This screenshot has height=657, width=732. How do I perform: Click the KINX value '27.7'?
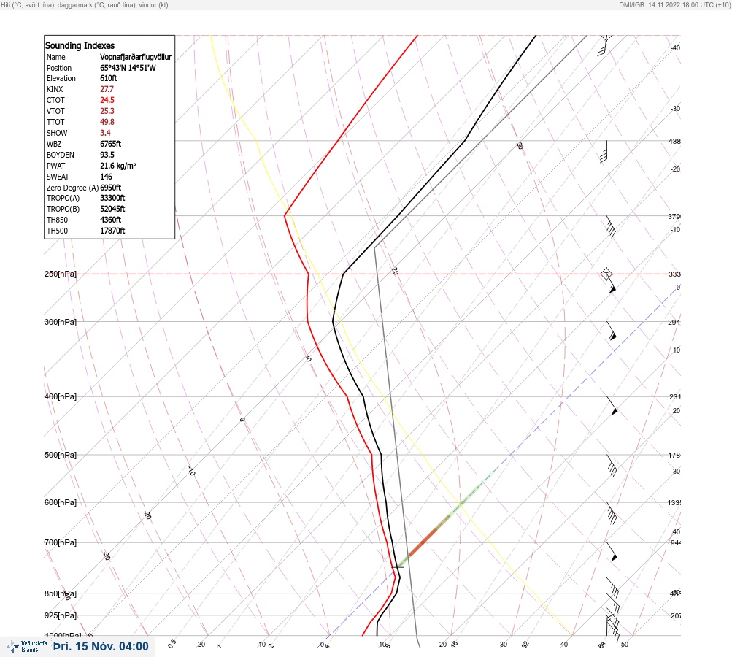(x=107, y=89)
